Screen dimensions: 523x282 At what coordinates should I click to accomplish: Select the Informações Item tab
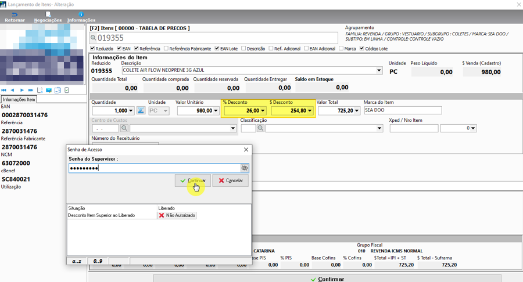[x=19, y=99]
